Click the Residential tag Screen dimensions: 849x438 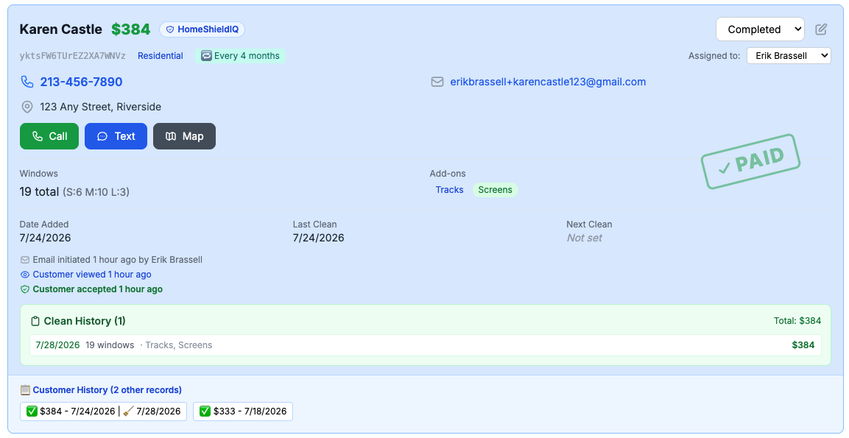[x=161, y=56]
